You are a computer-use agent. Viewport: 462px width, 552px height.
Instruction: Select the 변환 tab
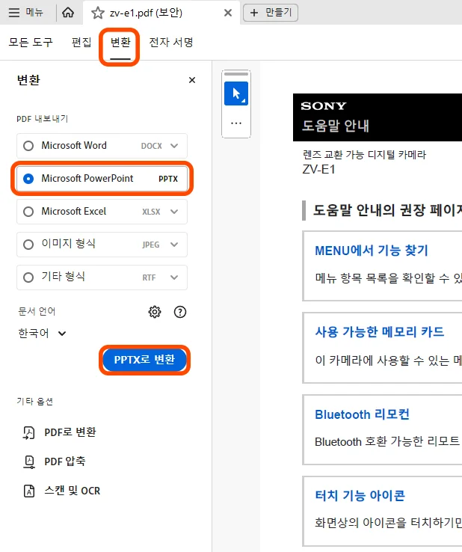click(x=120, y=42)
